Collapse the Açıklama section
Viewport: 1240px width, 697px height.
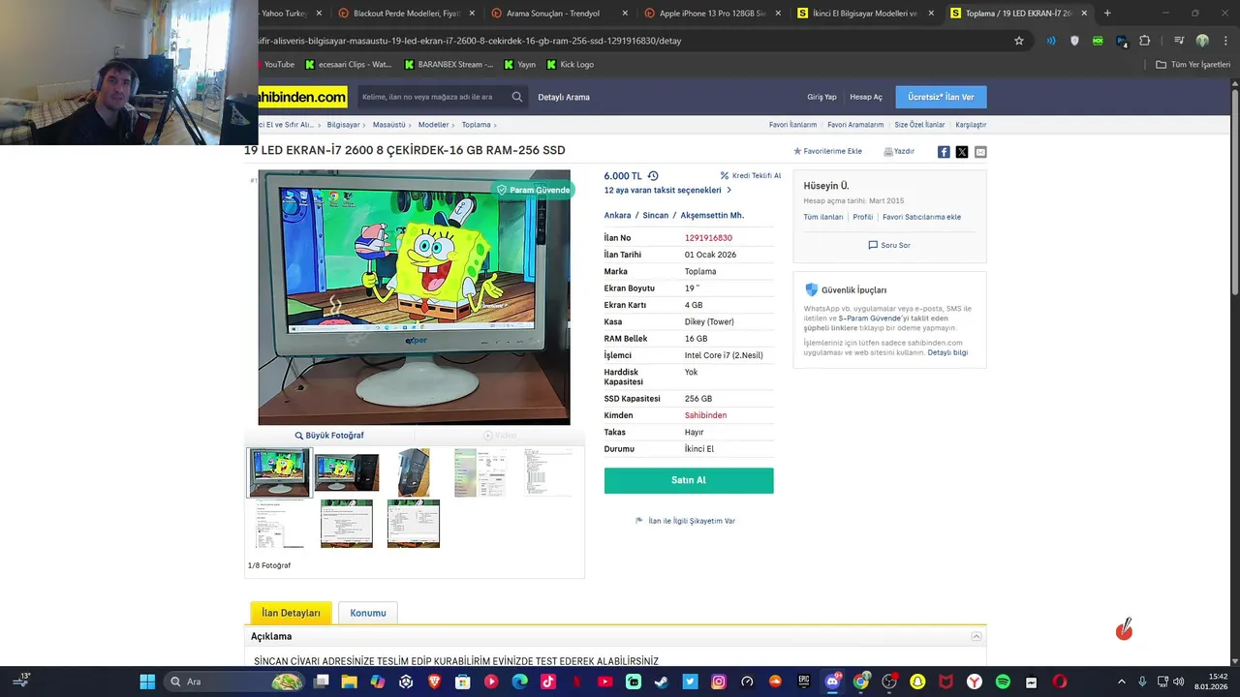pos(976,636)
